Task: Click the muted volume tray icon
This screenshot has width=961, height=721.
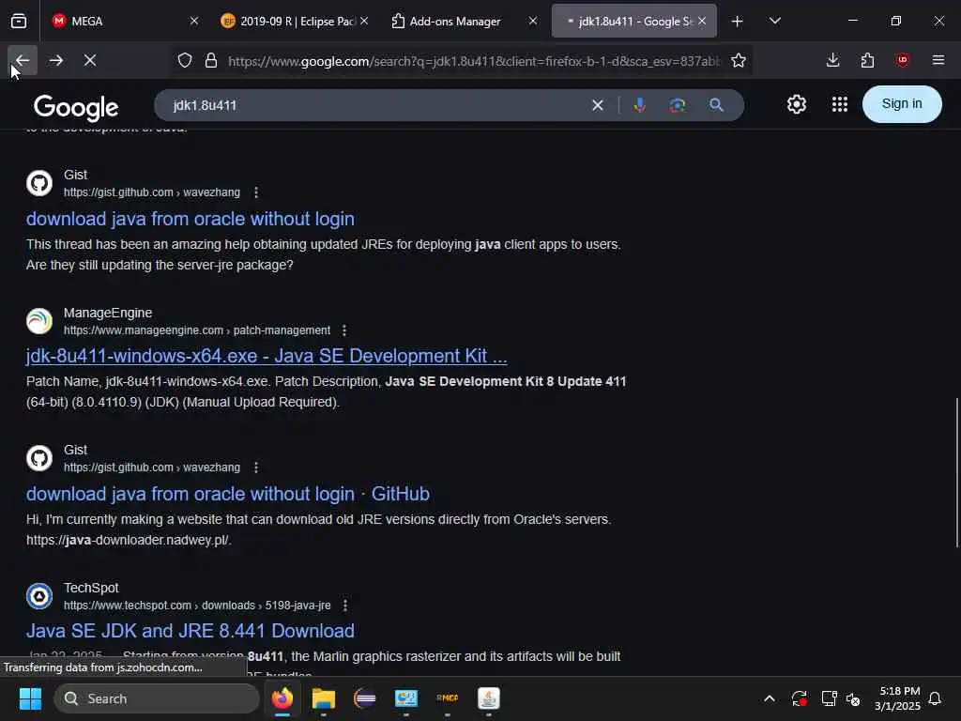Action: (852, 698)
